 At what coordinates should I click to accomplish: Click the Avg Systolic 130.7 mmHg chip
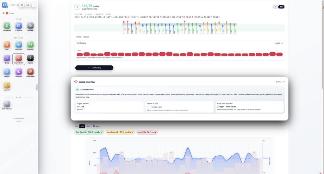point(89,132)
